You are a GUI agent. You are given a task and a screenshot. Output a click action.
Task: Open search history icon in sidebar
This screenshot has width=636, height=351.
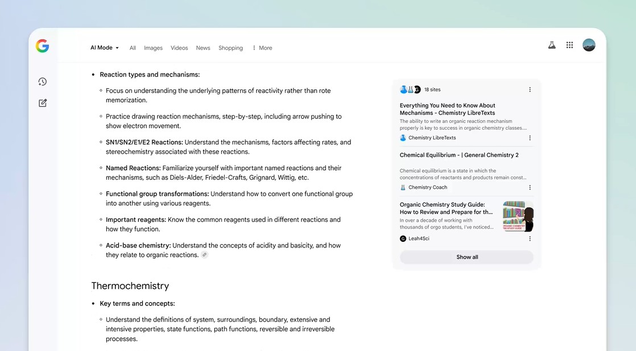(x=43, y=82)
